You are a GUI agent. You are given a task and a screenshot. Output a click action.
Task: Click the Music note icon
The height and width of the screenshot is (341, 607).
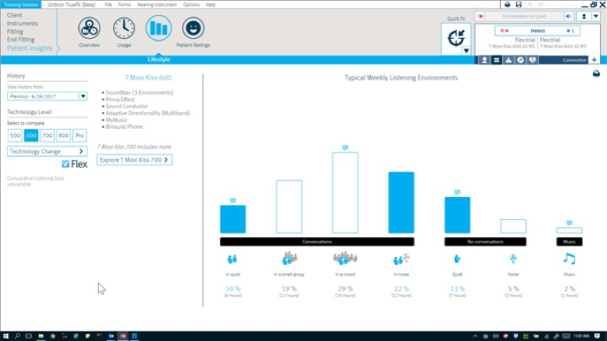click(570, 258)
